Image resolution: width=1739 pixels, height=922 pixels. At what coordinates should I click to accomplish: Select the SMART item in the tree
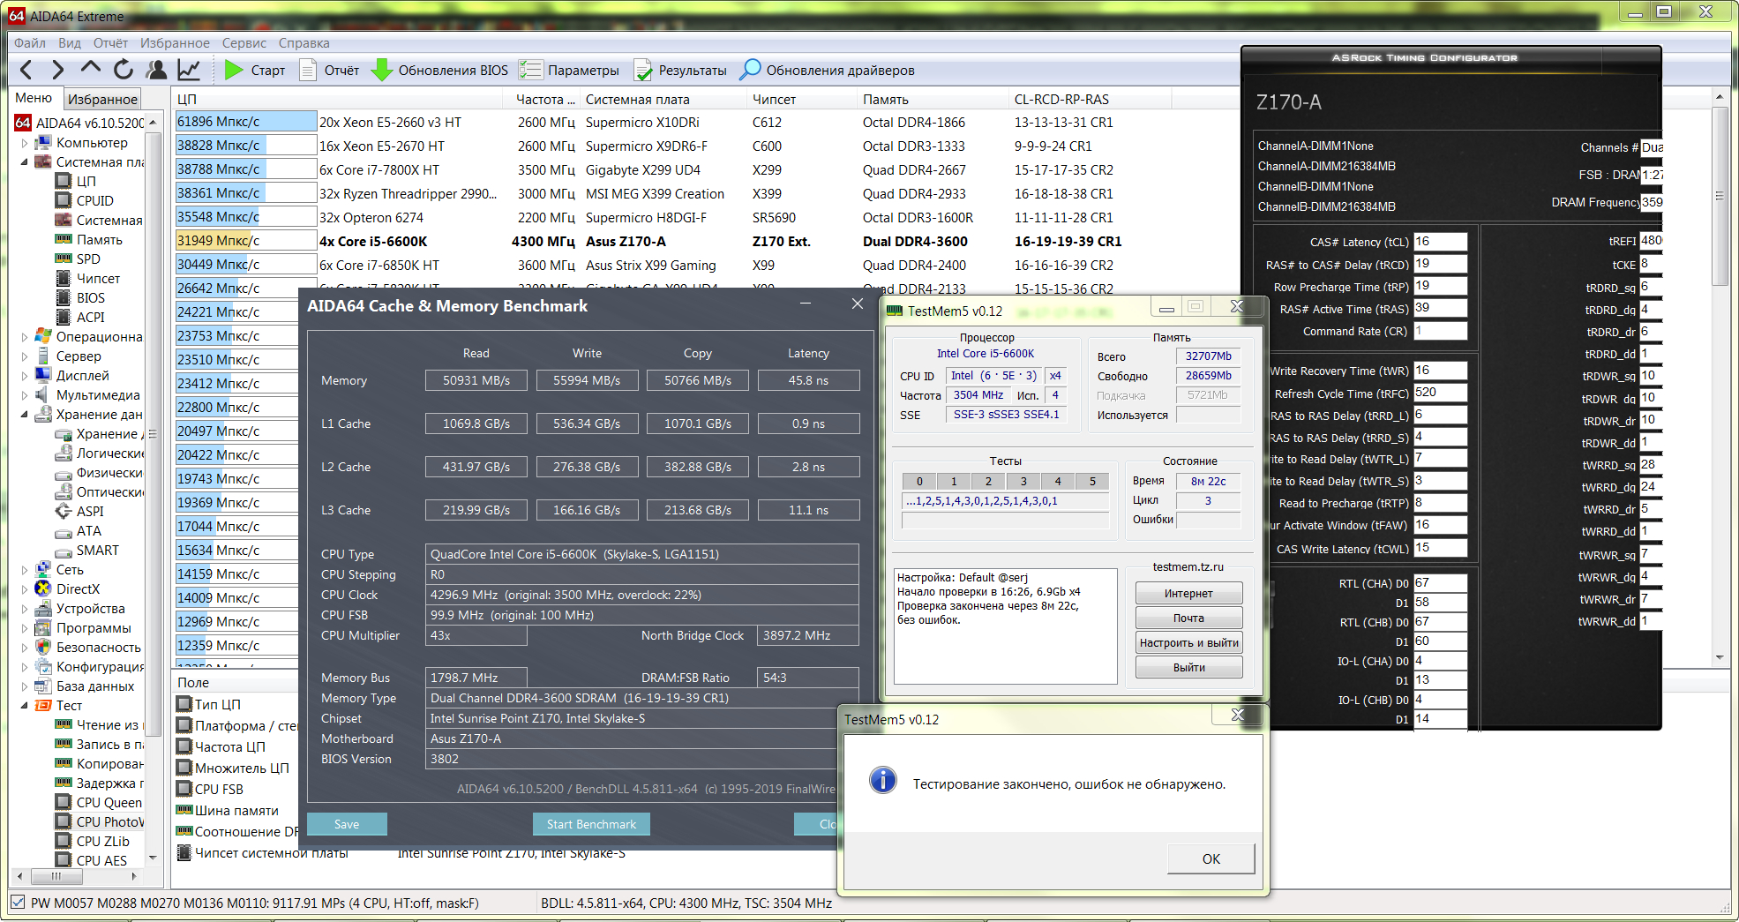tap(97, 551)
